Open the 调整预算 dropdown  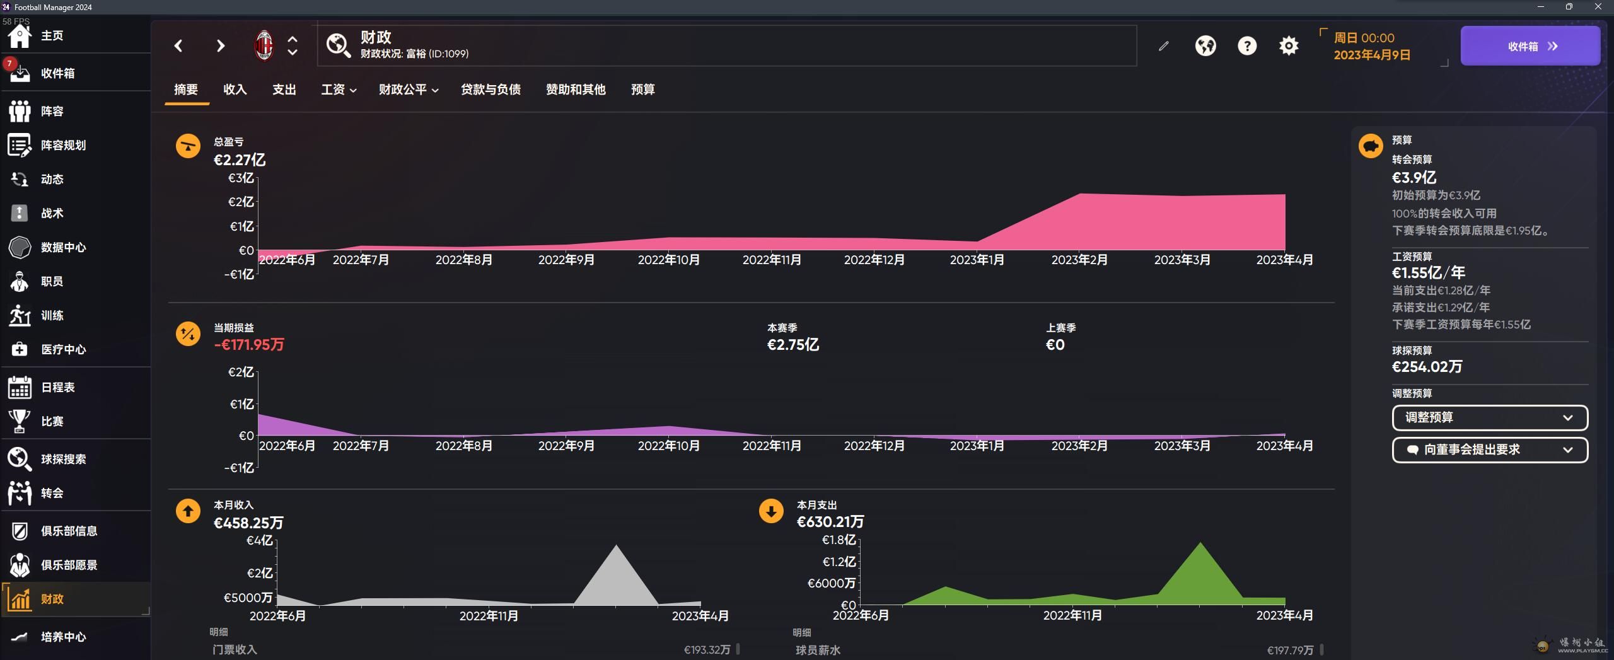click(x=1490, y=418)
